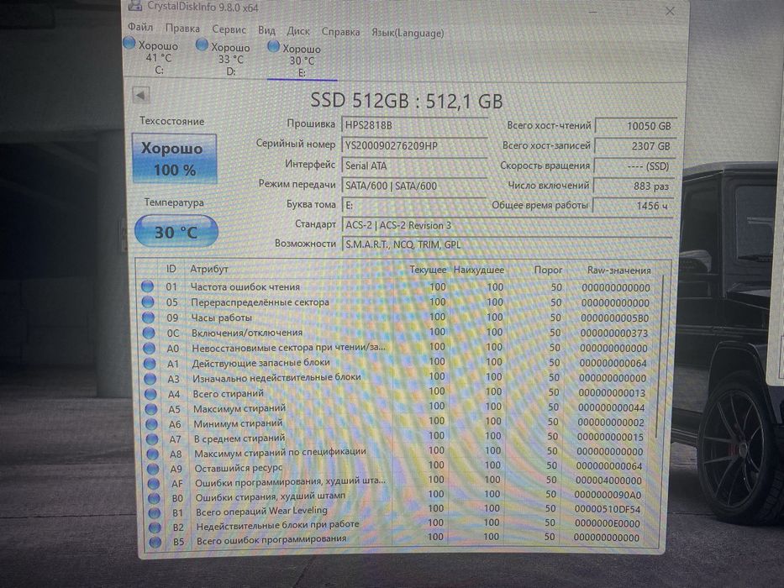Click status icon of row B5 Всего ошибок программирования
The image size is (784, 588).
pos(155,542)
